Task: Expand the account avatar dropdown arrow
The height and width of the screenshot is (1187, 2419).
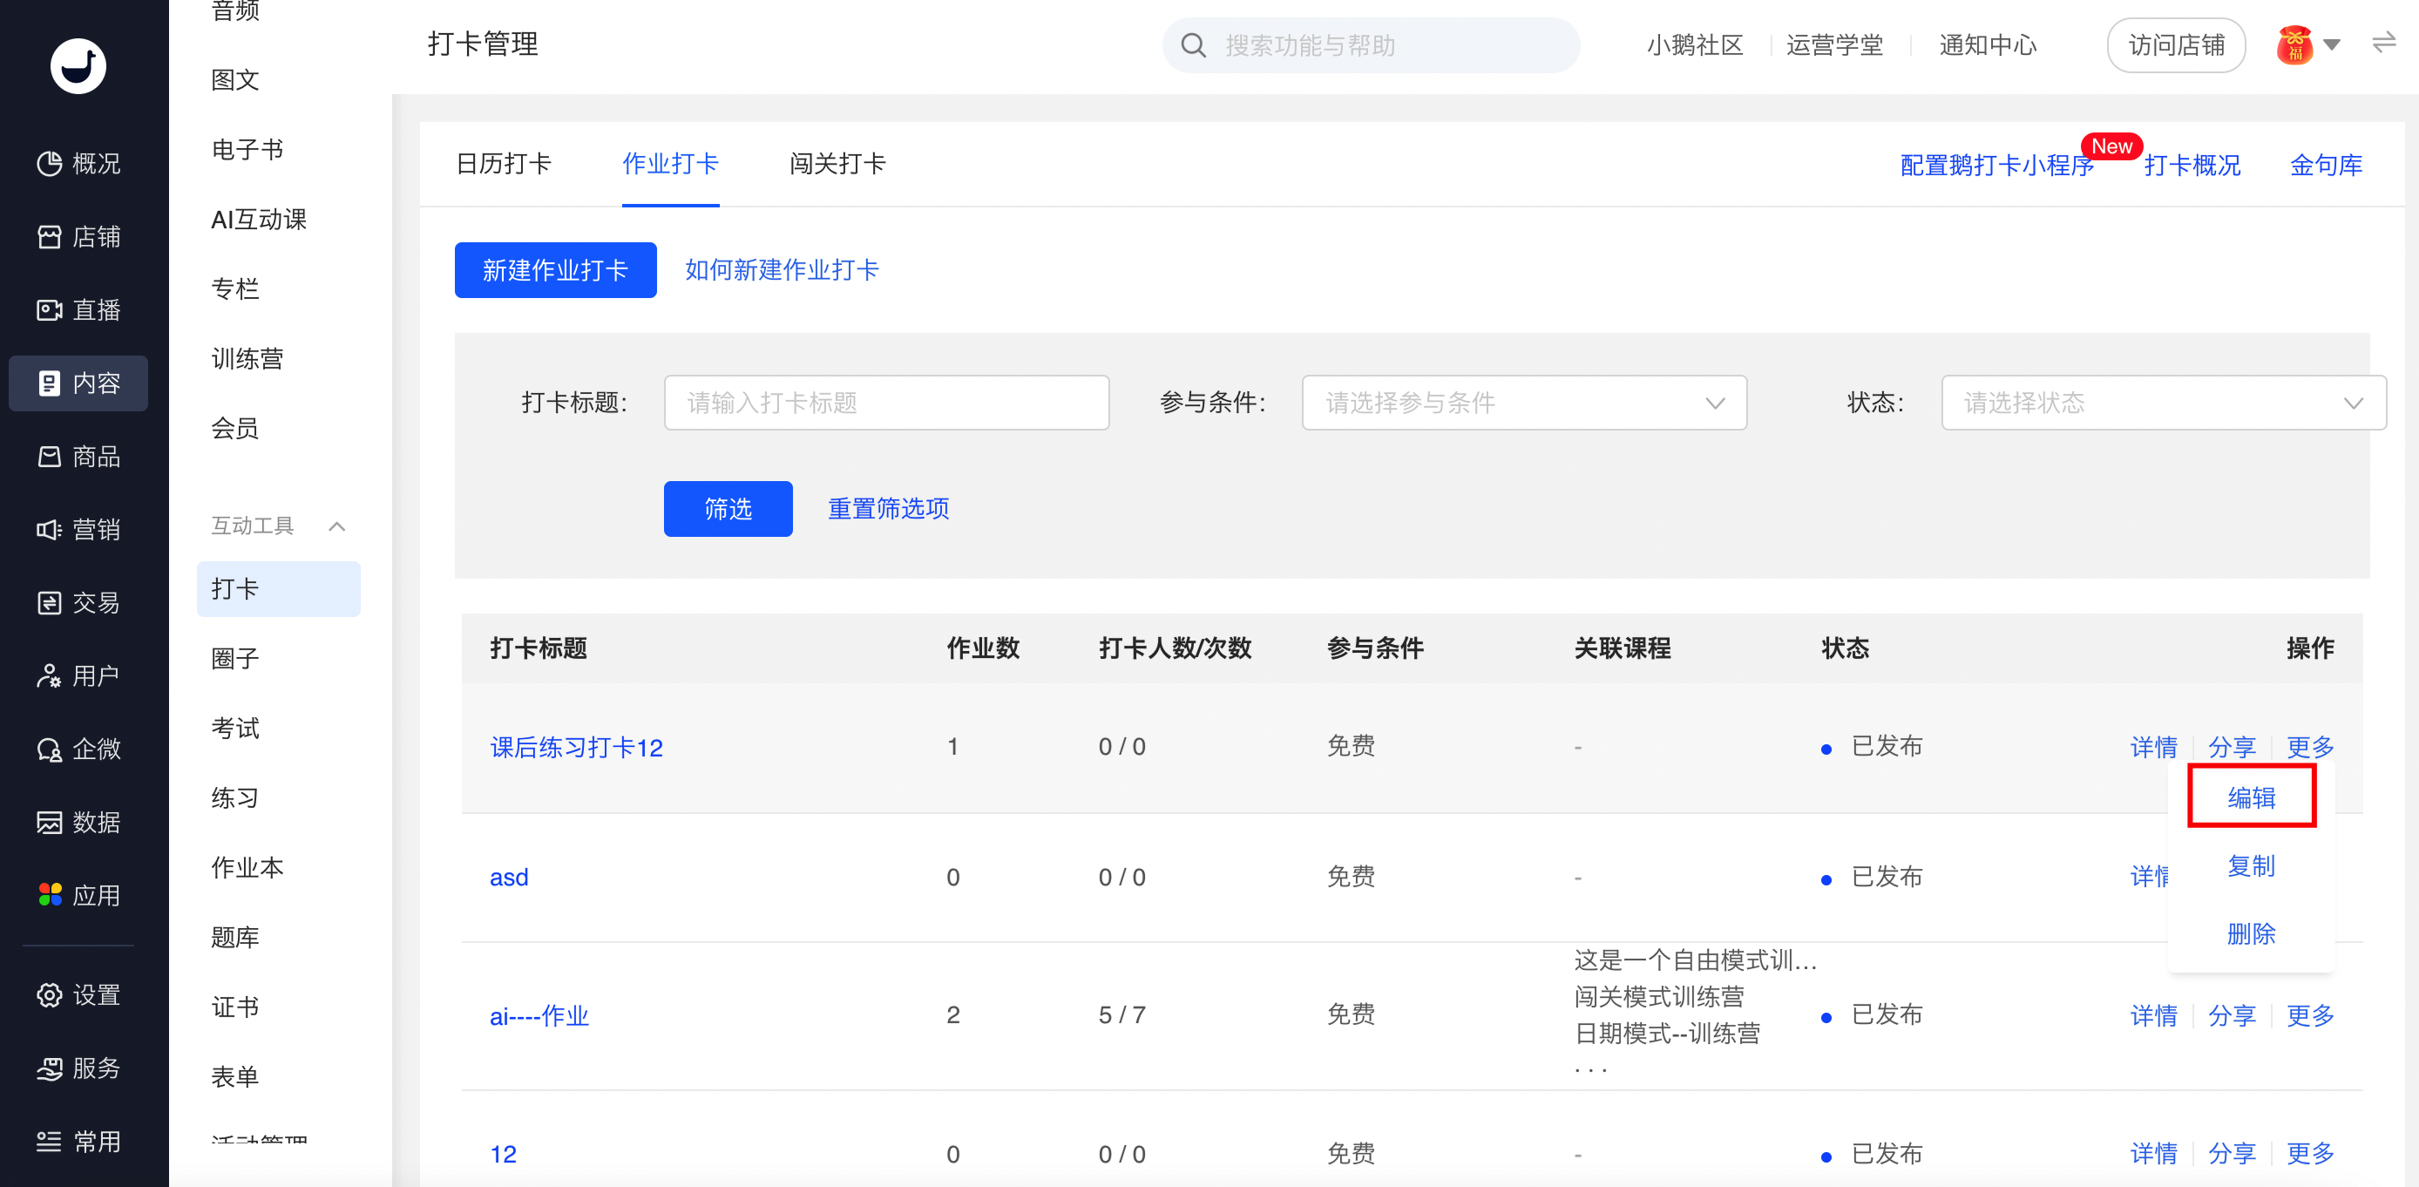Action: pyautogui.click(x=2332, y=44)
